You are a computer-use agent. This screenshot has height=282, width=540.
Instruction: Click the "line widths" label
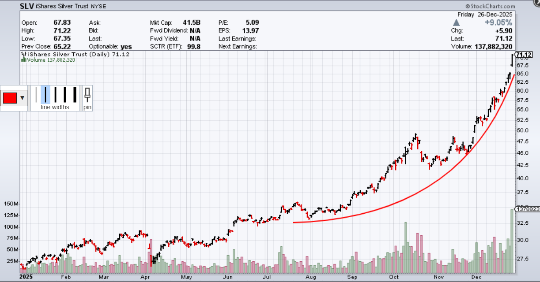[55, 107]
